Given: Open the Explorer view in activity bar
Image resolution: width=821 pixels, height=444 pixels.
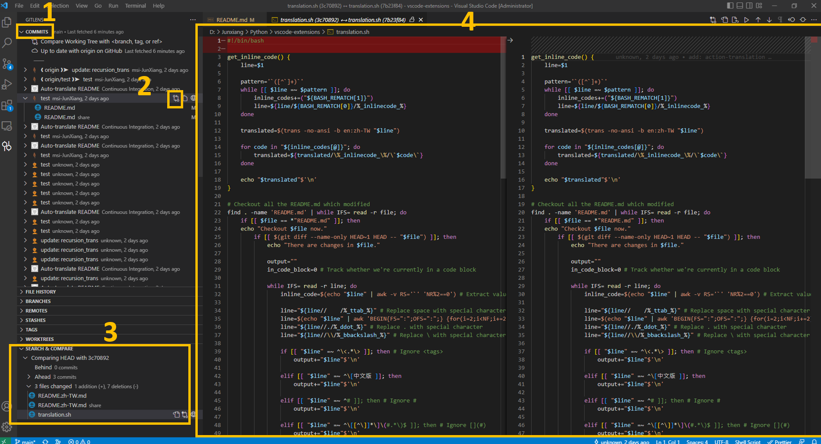Looking at the screenshot, I should point(7,22).
